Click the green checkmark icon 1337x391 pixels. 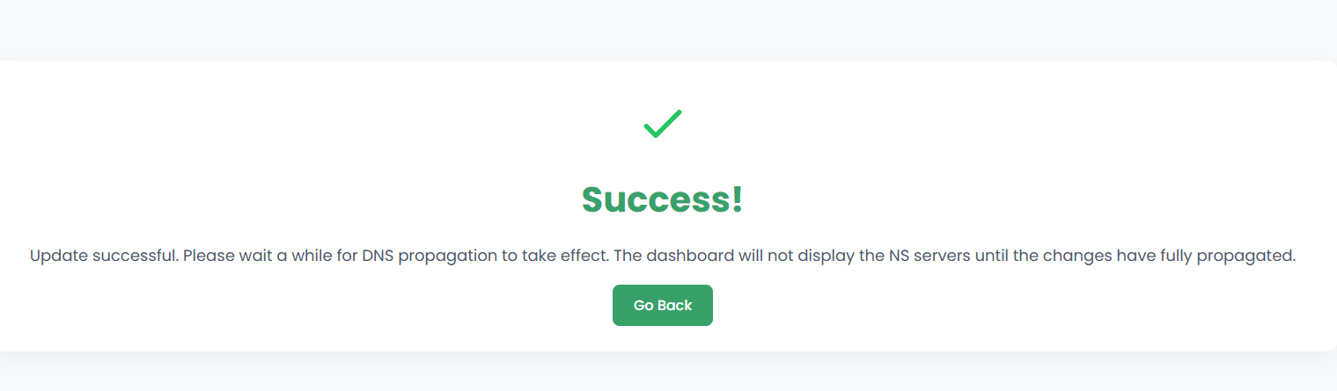tap(663, 124)
